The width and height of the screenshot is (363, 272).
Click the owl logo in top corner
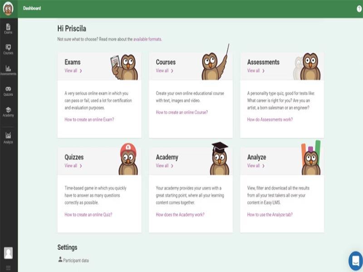coord(8,9)
